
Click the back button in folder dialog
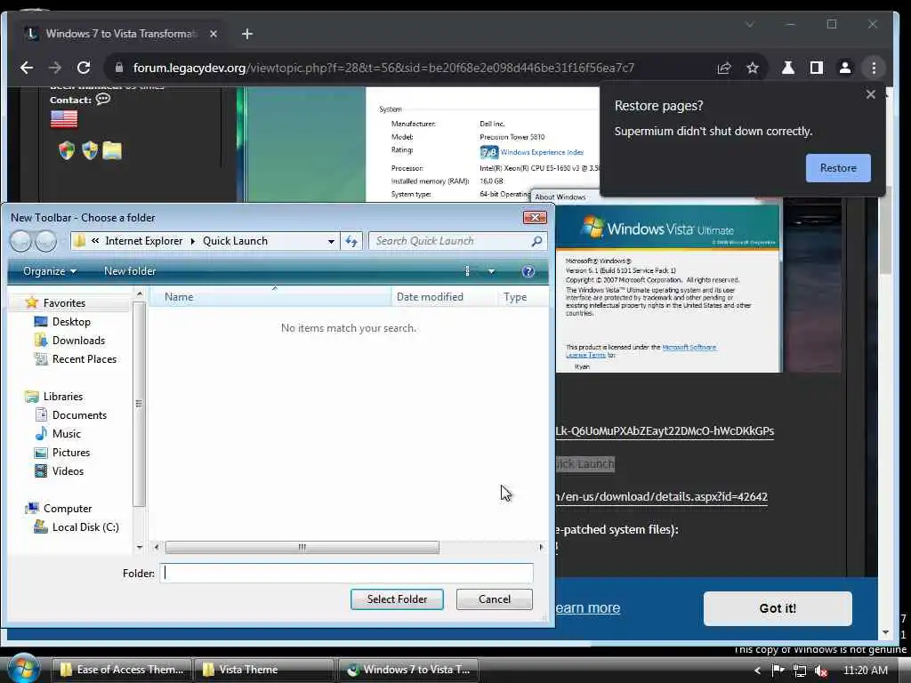[20, 241]
